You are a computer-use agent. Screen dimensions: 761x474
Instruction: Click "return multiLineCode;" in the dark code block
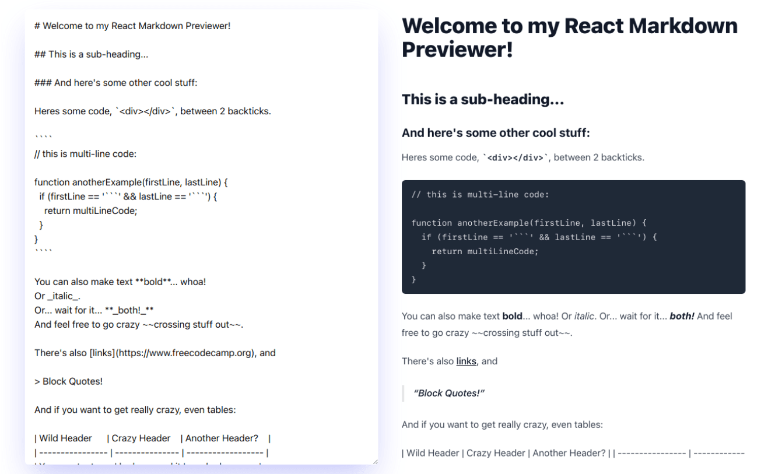485,251
